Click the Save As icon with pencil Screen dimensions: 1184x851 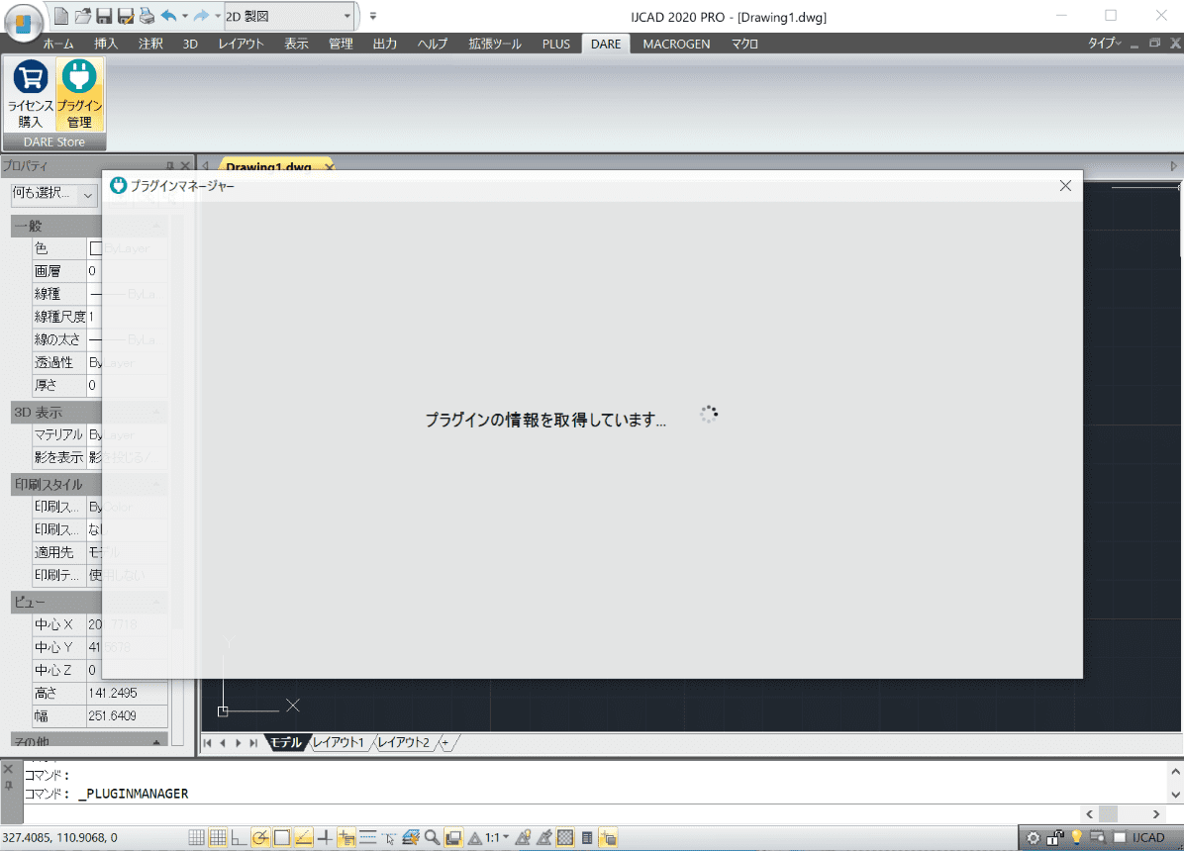pyautogui.click(x=126, y=16)
